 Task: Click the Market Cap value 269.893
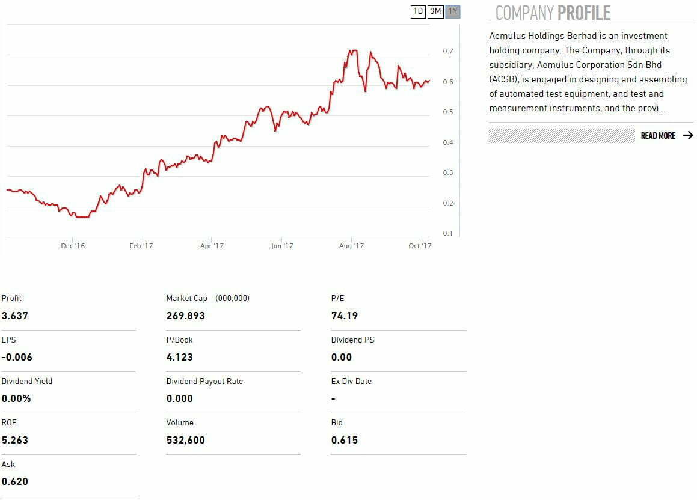tap(185, 316)
